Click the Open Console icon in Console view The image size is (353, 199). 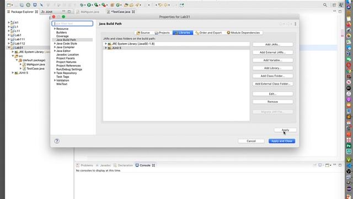[x=328, y=165]
